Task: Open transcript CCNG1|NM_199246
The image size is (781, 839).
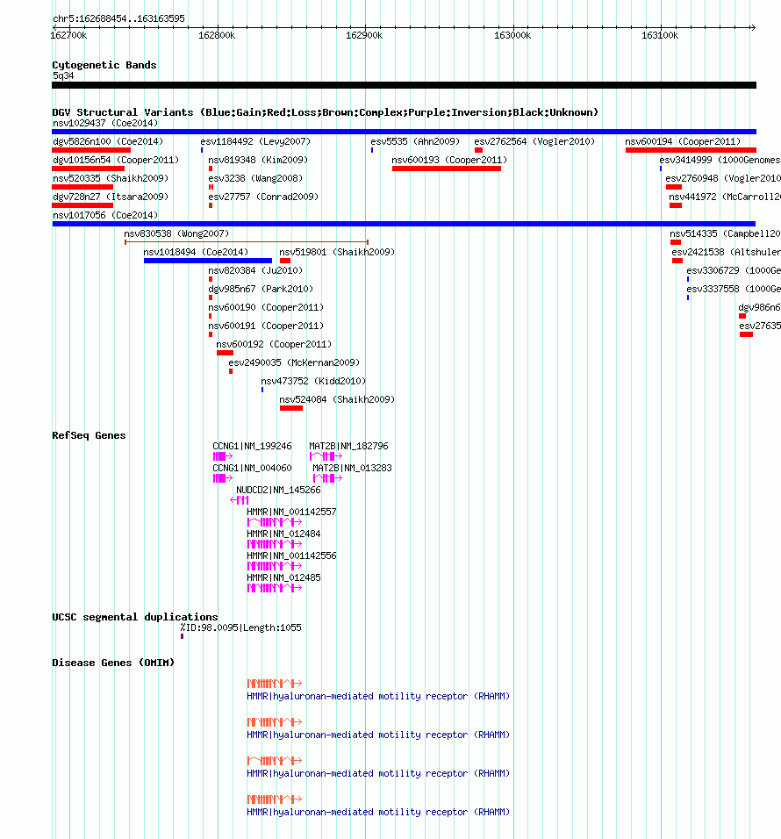Action: 252,446
